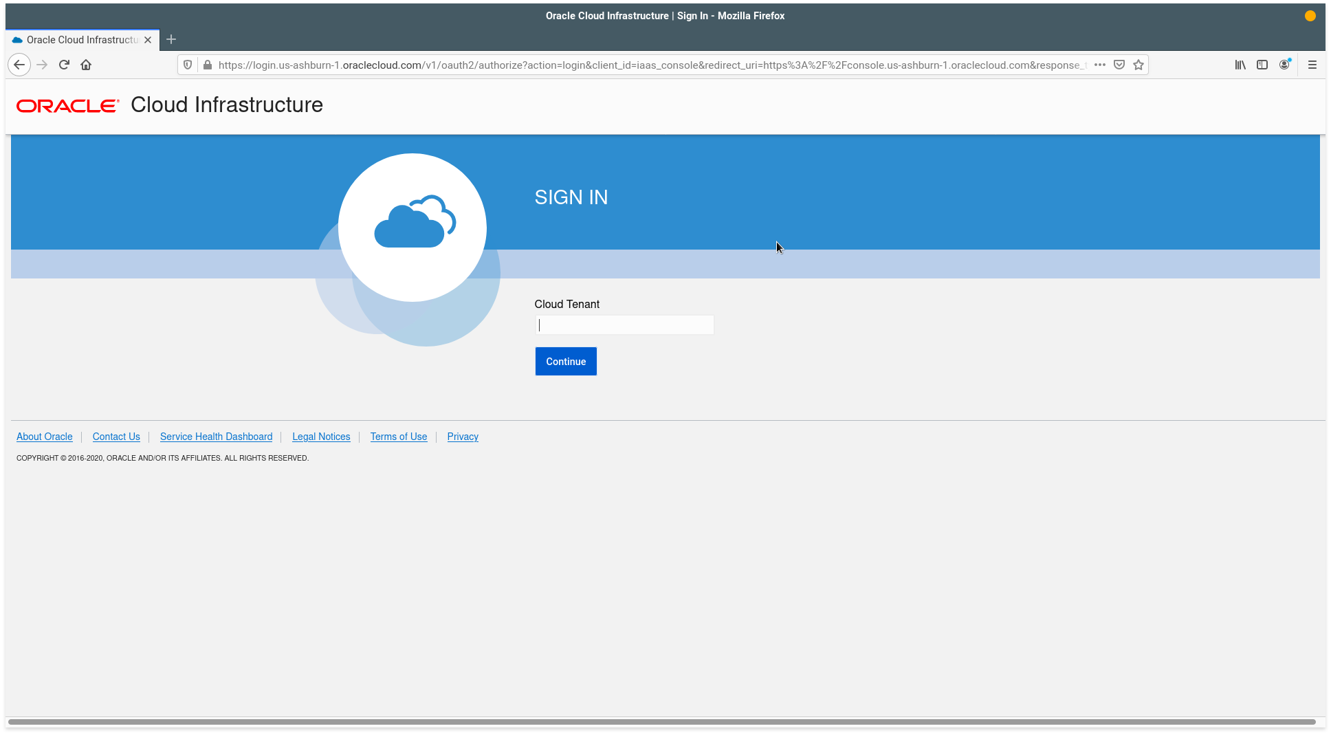
Task: Open the Firefox hamburger menu
Action: [1312, 65]
